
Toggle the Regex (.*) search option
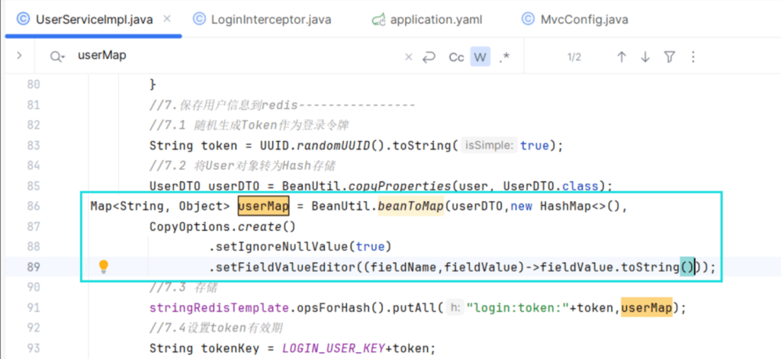504,57
